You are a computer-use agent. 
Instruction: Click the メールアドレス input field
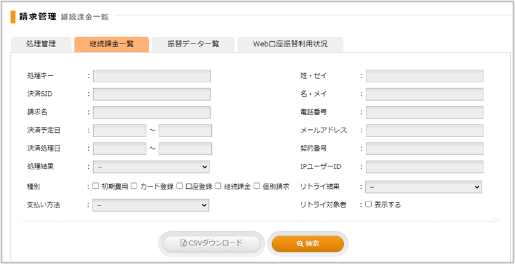(424, 131)
